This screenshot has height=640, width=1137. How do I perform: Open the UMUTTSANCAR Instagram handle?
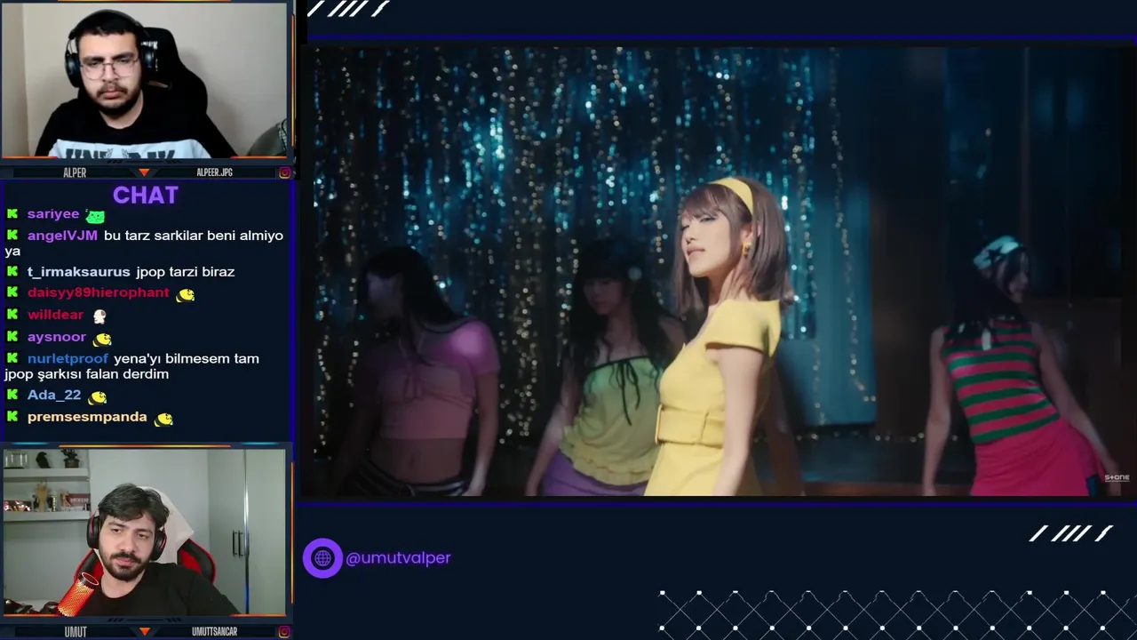coord(214,632)
